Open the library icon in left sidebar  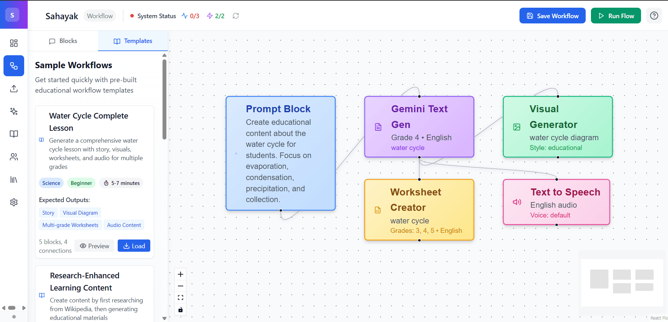pos(14,180)
